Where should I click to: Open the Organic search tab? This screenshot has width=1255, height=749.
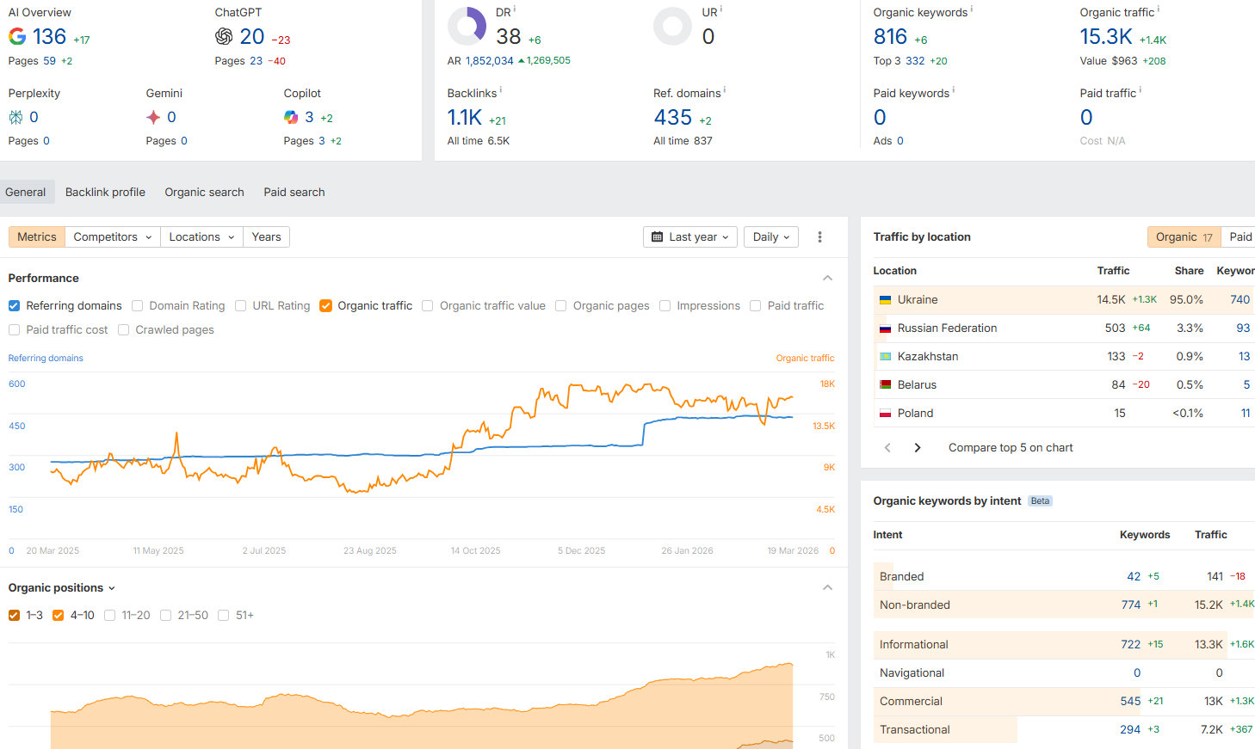pos(204,193)
